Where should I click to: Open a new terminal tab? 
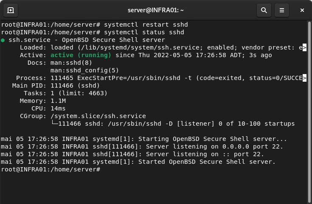(x=11, y=10)
